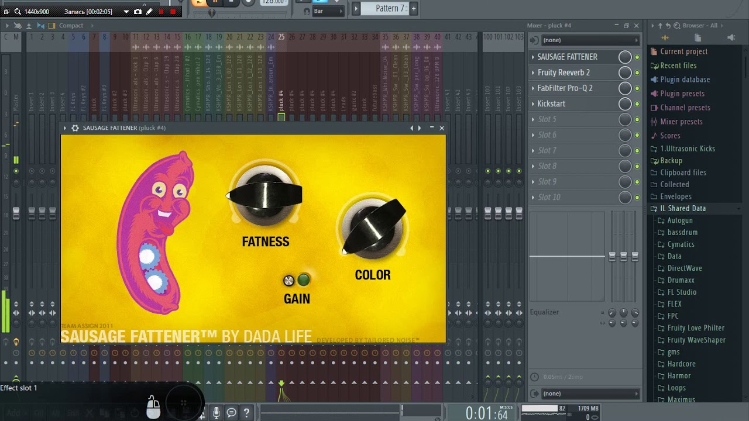The height and width of the screenshot is (421, 749).
Task: Adjust the Kickstart slot mix knob
Action: click(625, 103)
